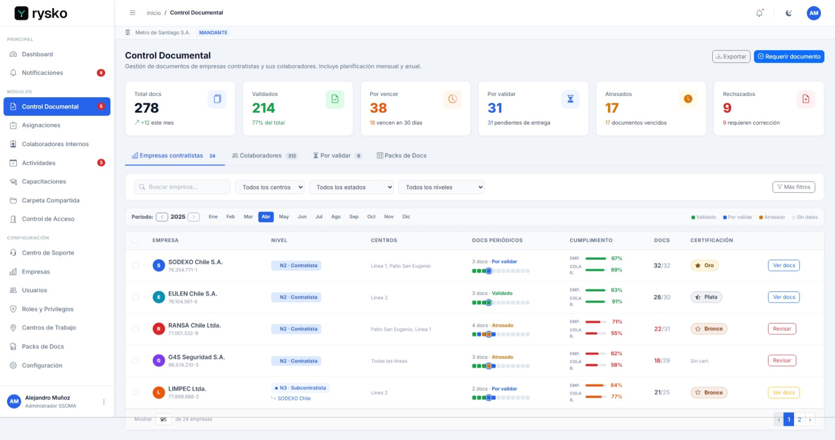Go to next page arrow in pagination

[x=810, y=420]
